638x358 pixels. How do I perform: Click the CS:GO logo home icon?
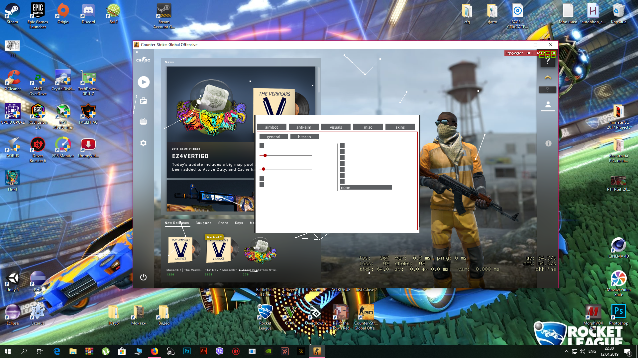143,60
